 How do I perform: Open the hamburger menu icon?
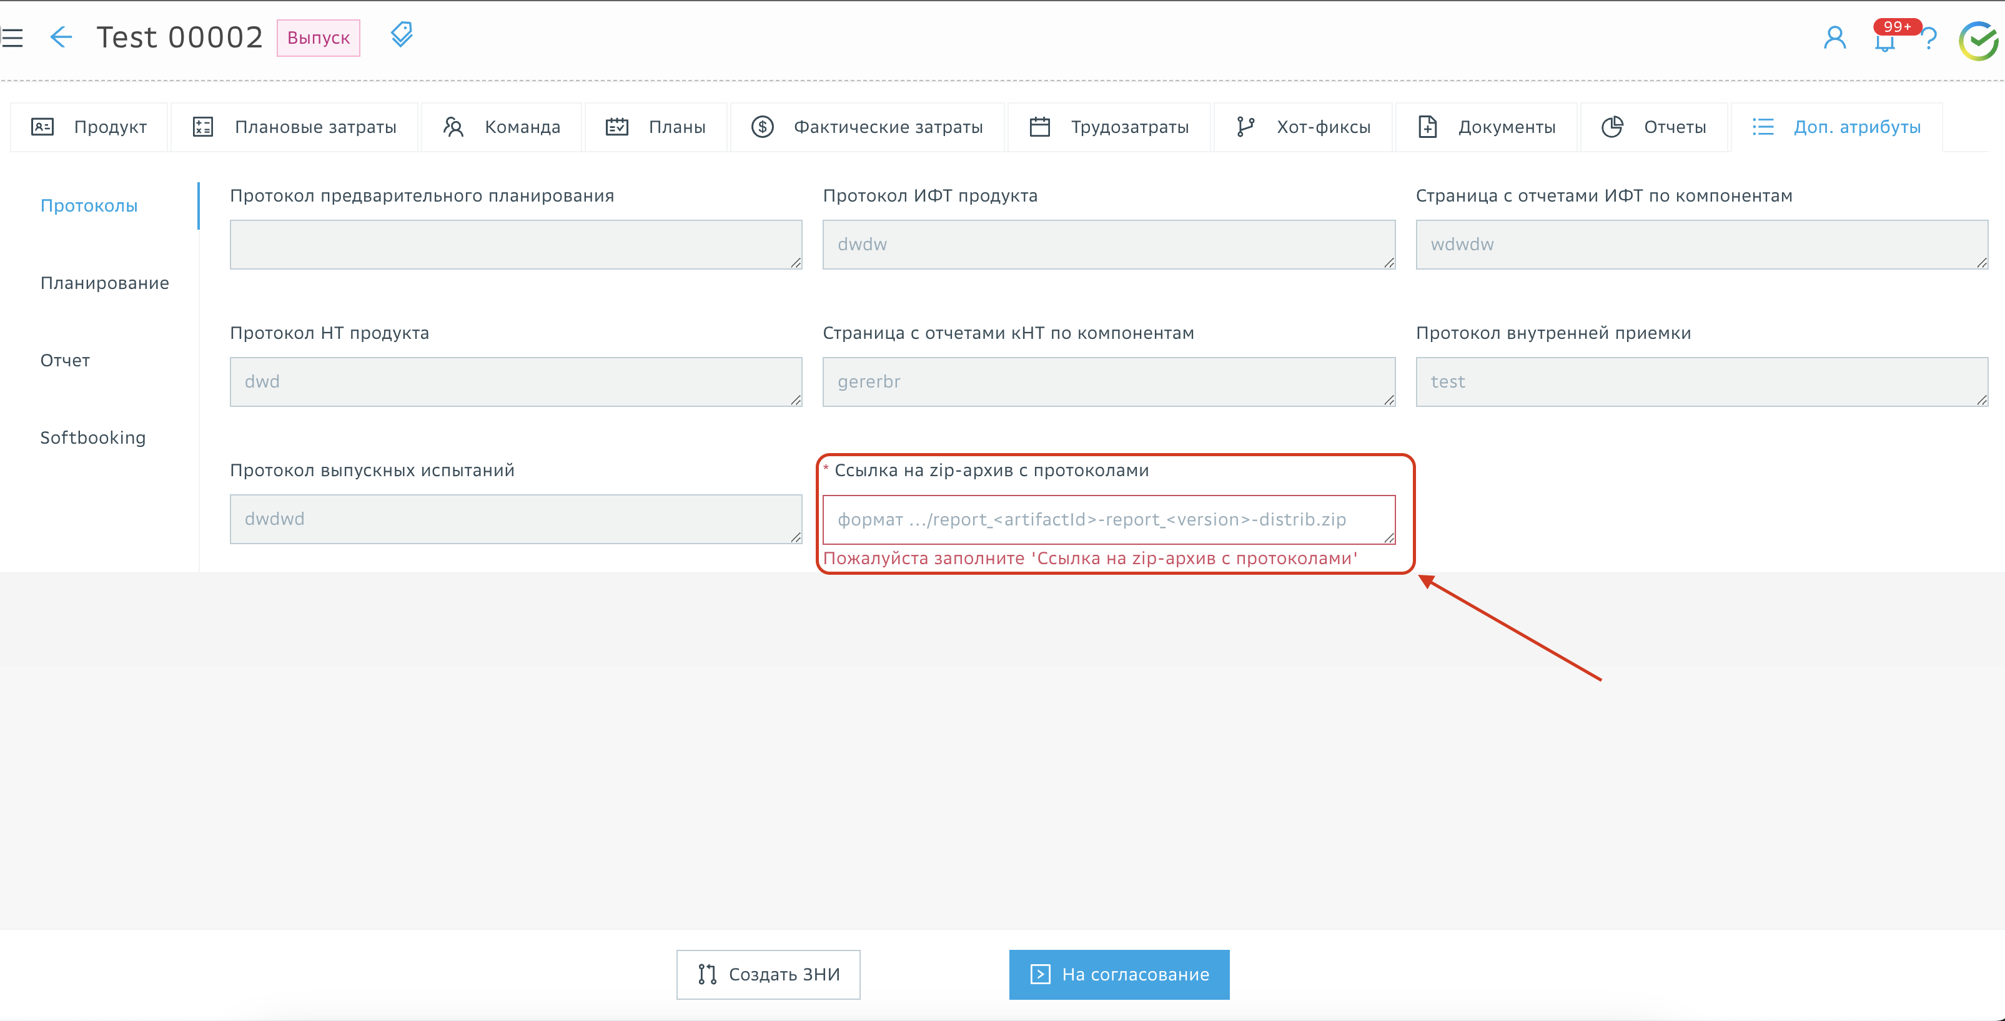click(x=12, y=37)
